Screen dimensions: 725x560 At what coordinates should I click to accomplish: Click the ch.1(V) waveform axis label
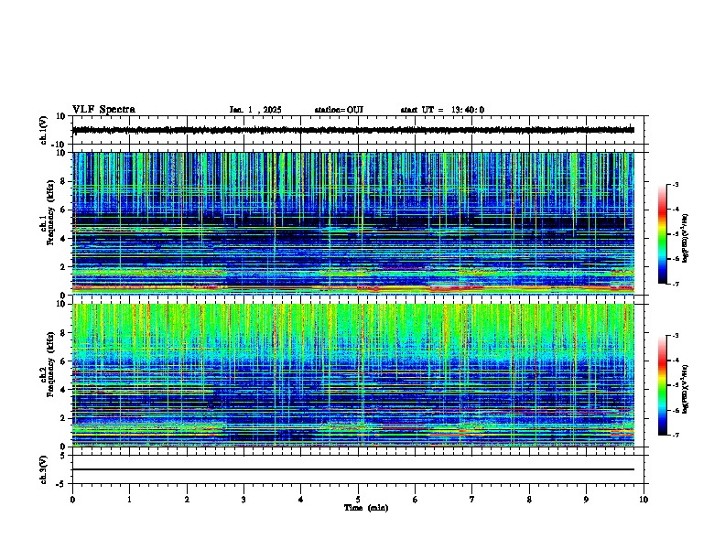(x=44, y=130)
